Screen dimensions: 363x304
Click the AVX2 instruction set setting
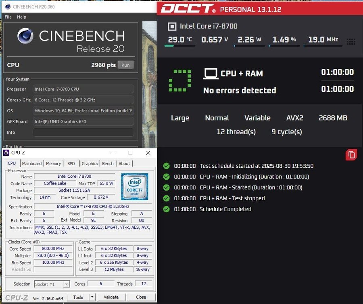294,118
